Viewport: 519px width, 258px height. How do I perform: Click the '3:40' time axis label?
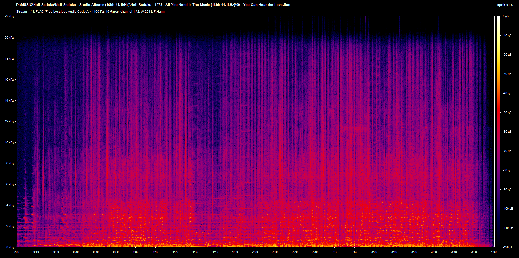(x=454, y=252)
